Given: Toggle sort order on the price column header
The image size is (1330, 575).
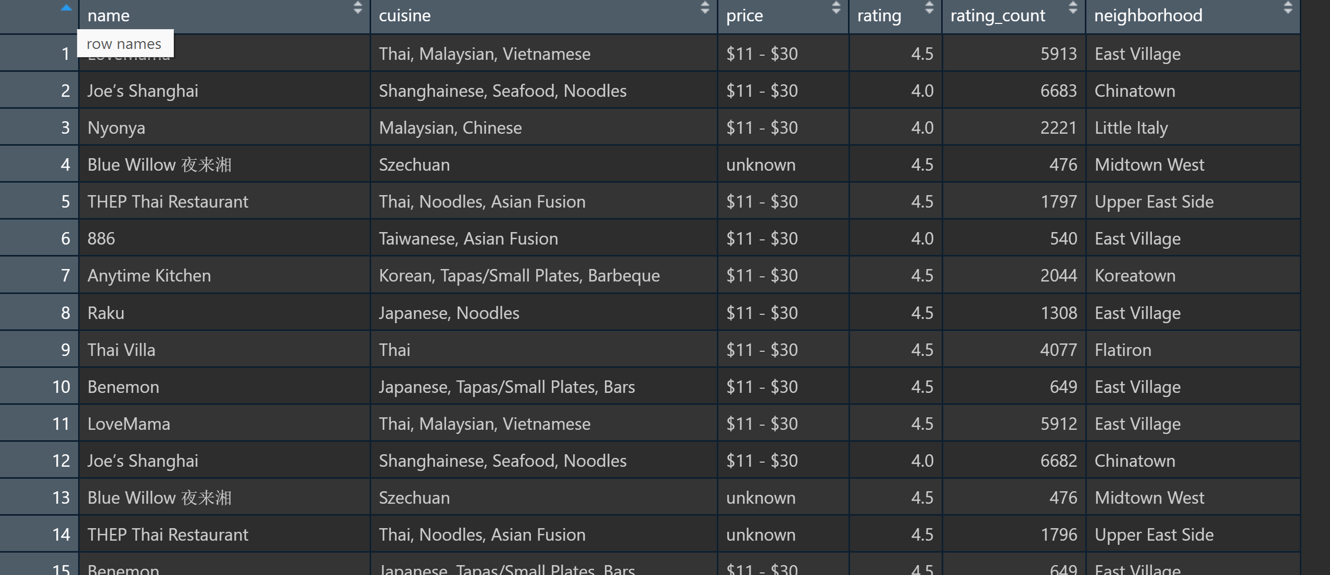Looking at the screenshot, I should pyautogui.click(x=836, y=9).
